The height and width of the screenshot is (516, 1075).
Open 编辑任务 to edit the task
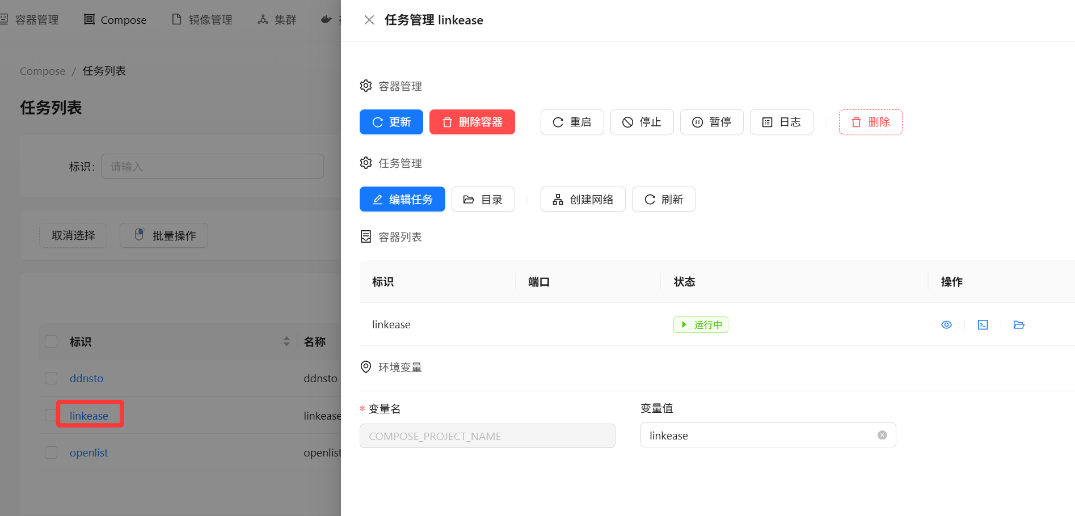click(402, 199)
